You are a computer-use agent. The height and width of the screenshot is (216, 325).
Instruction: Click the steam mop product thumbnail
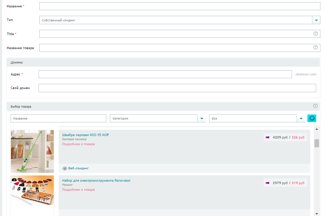[32, 151]
